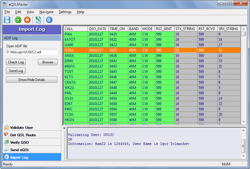The width and height of the screenshot is (250, 169).
Task: Click the Open ADIF file path field
Action: point(32,52)
